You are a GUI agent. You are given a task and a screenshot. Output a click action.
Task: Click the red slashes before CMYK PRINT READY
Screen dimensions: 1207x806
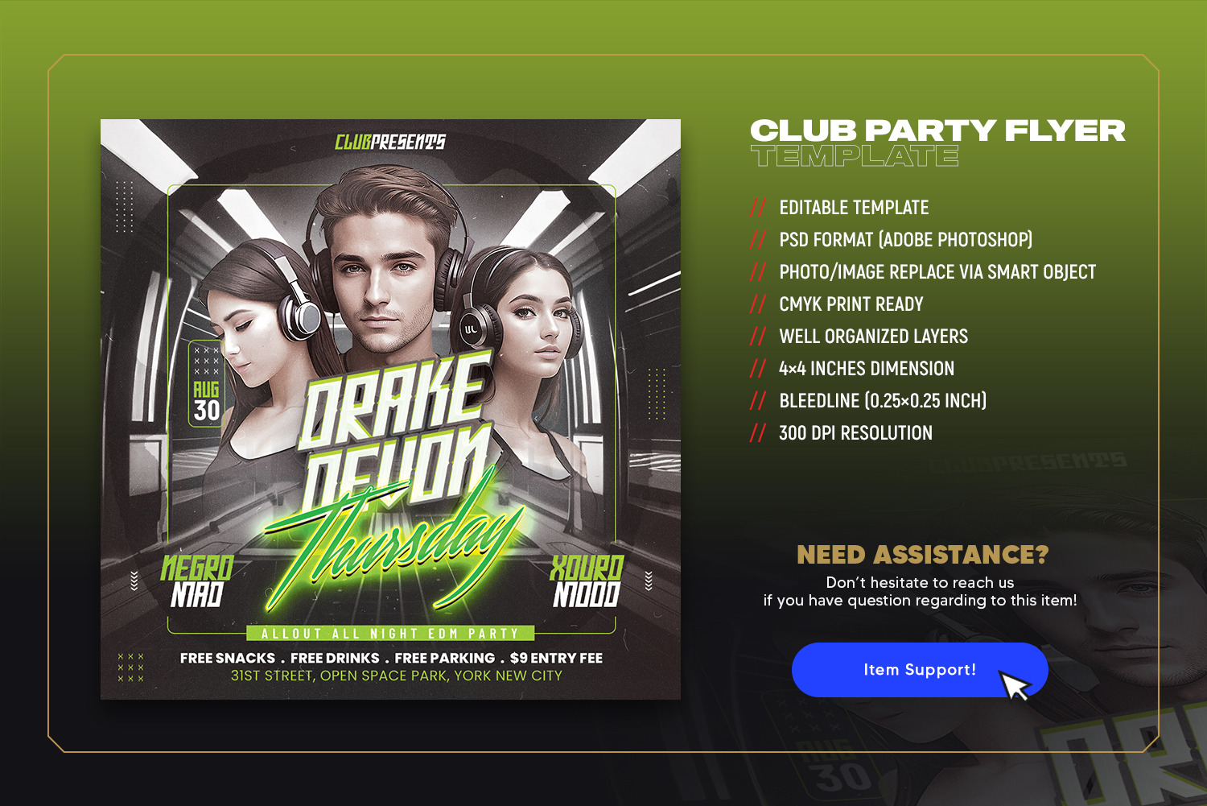[x=757, y=304]
